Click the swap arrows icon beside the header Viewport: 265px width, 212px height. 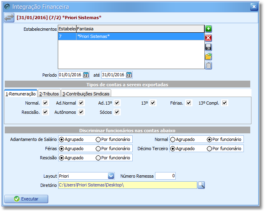9,18
